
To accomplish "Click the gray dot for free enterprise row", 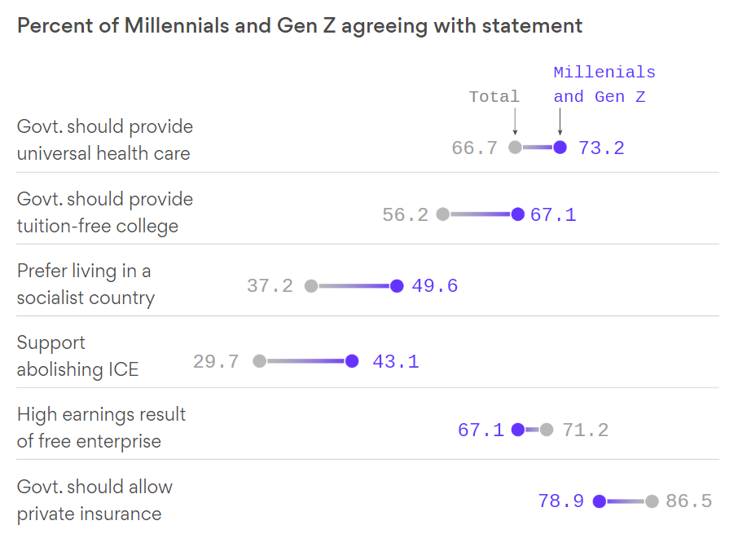I will click(x=547, y=430).
